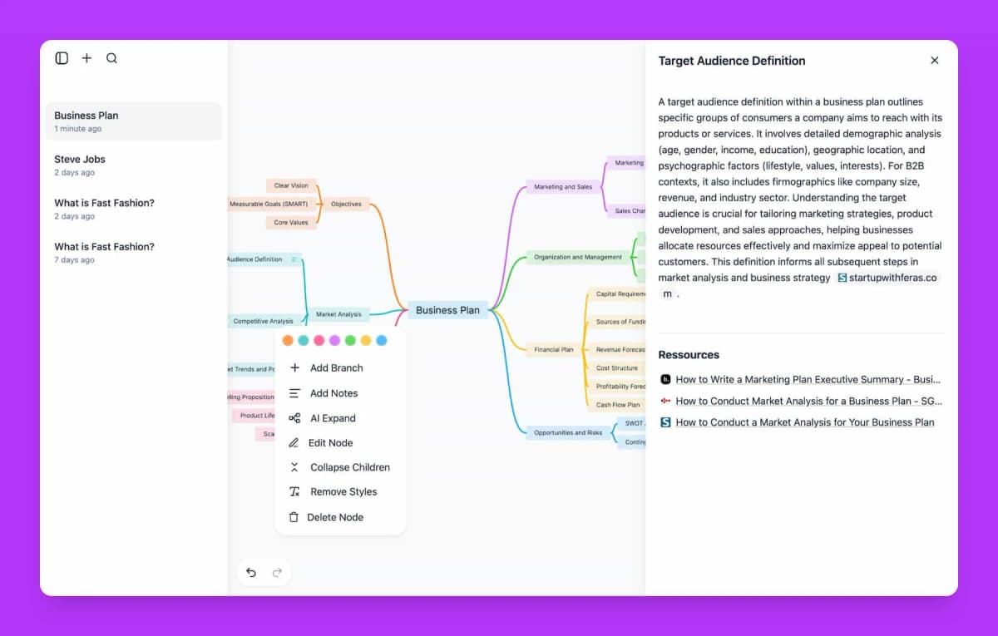Pick the purple color swatch
The height and width of the screenshot is (636, 998).
coord(334,340)
